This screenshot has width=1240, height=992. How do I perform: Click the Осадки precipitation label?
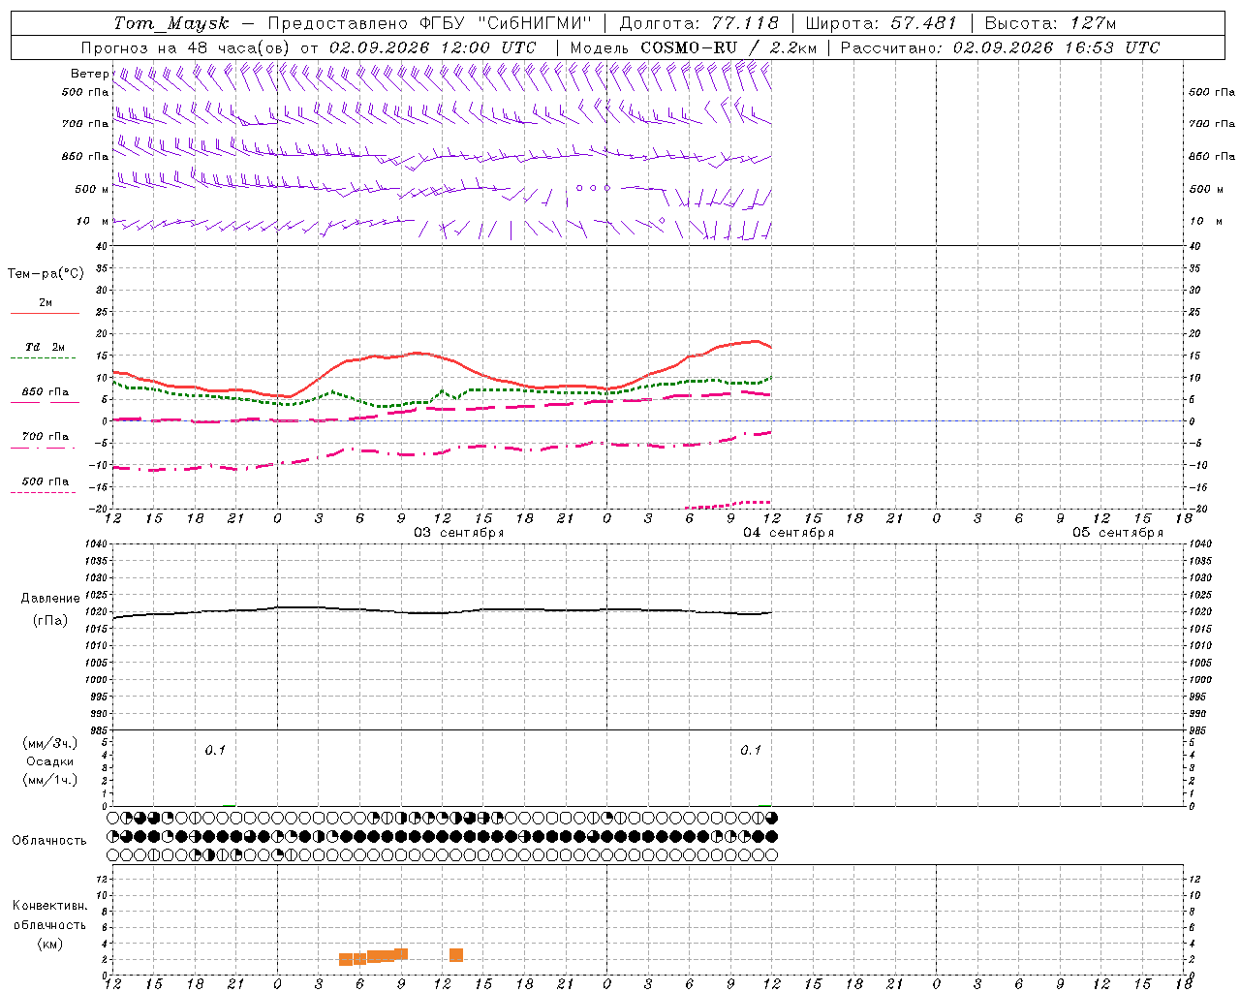pos(50,761)
